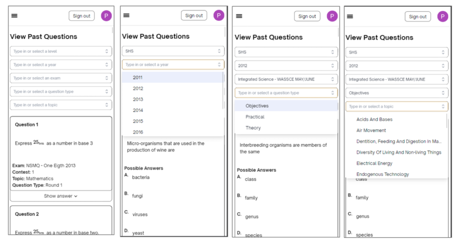Open the empty topic dropdown in first panel
The width and height of the screenshot is (462, 244).
click(x=61, y=105)
